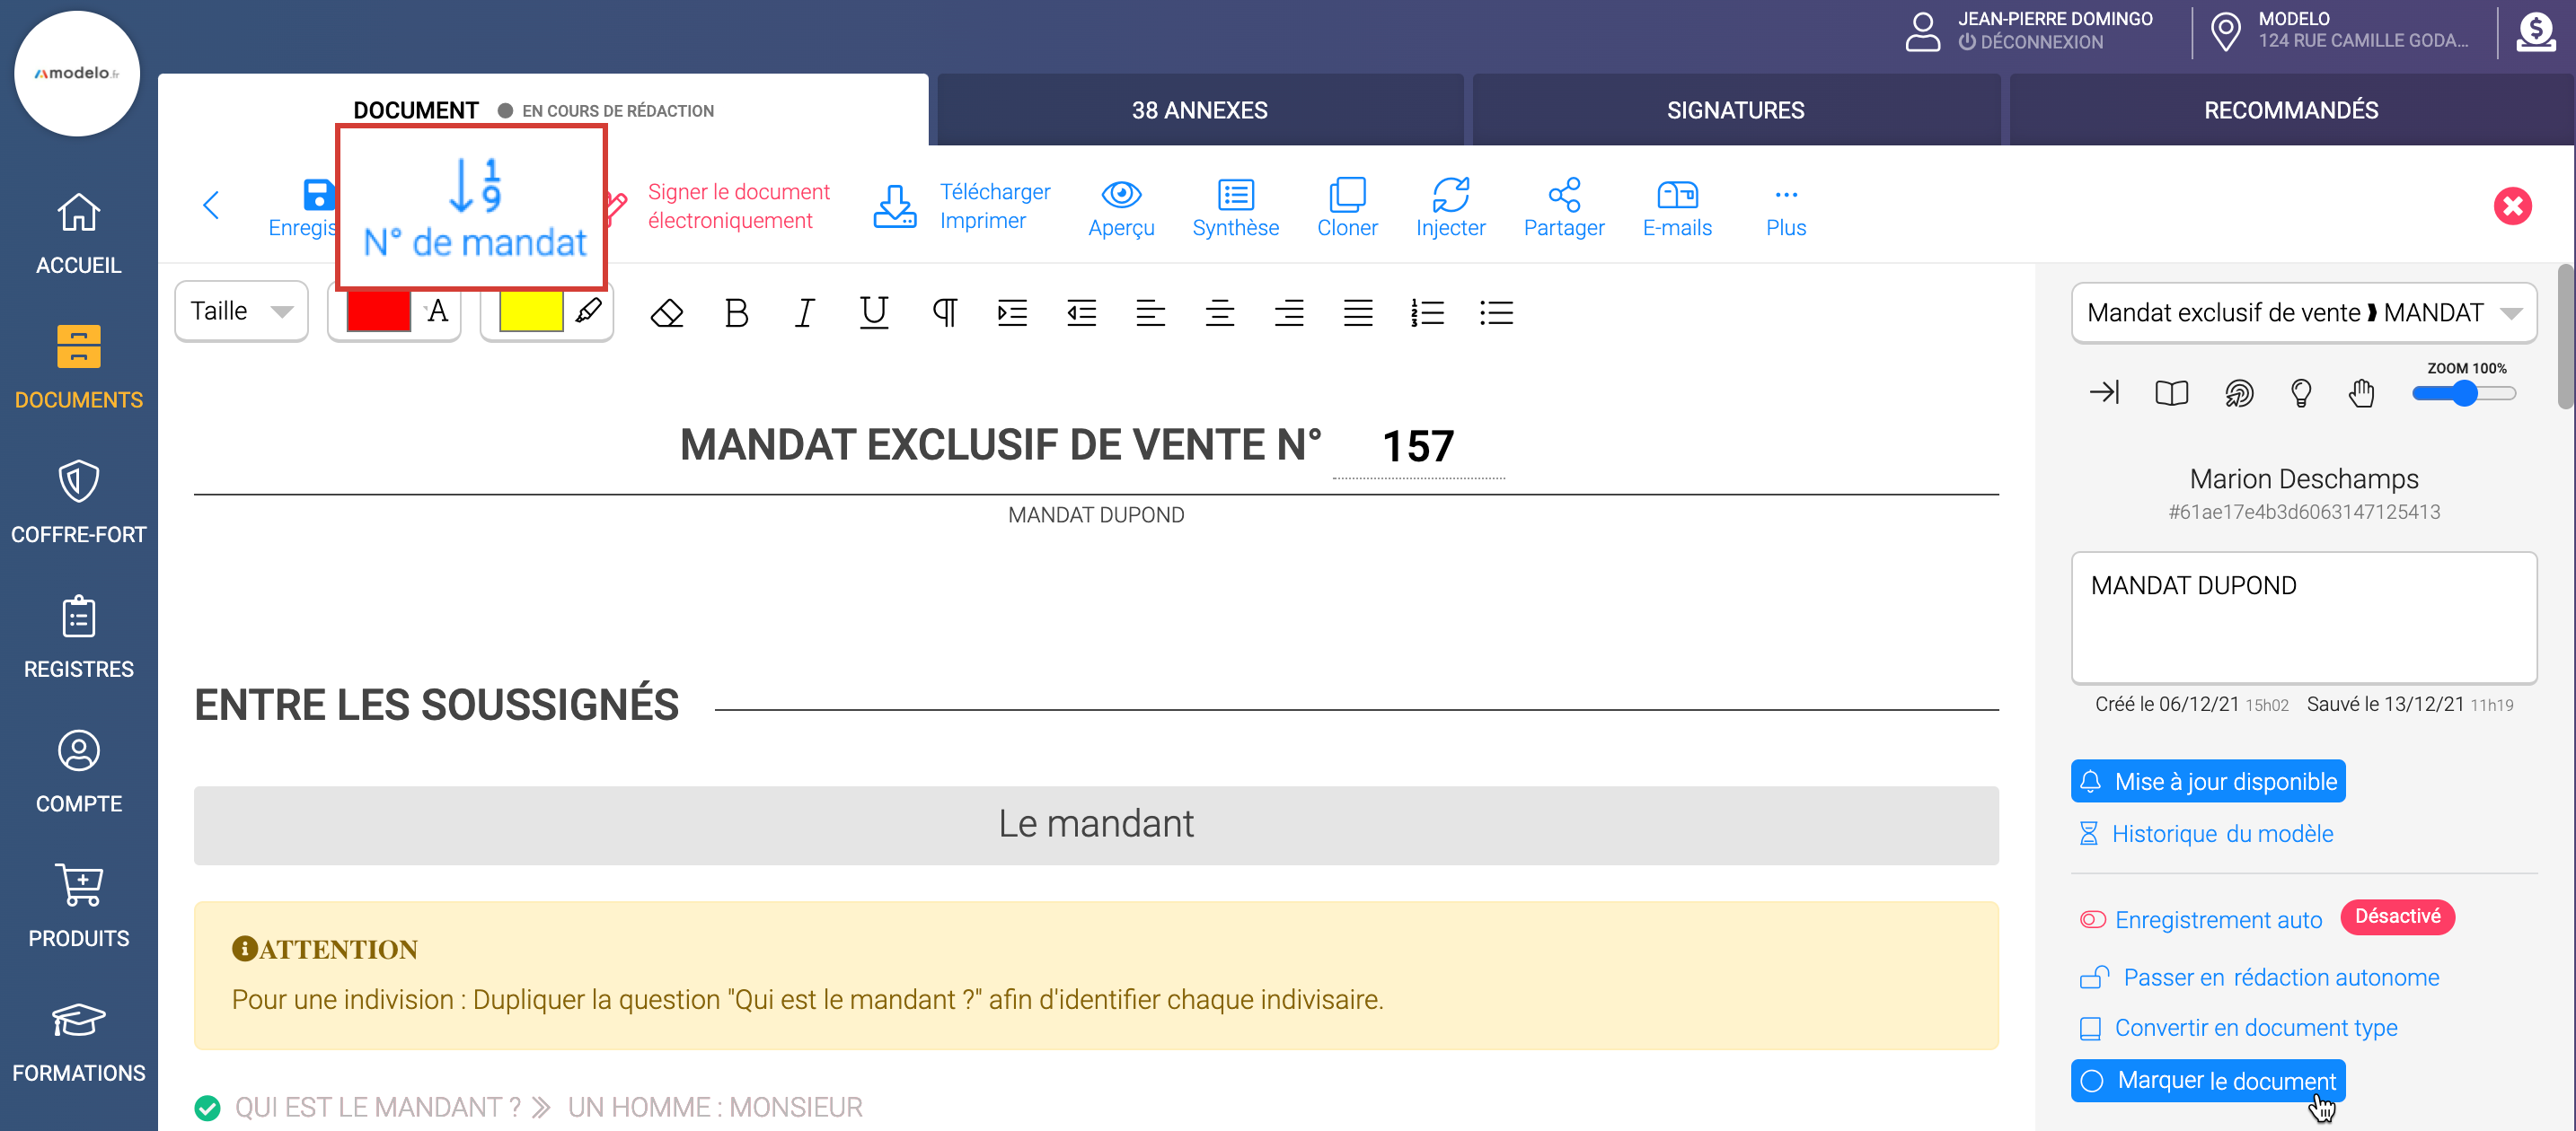Click the lightbulb icon in side panel
The width and height of the screenshot is (2576, 1131).
pos(2300,392)
